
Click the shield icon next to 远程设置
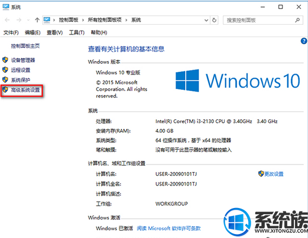pos(5,70)
